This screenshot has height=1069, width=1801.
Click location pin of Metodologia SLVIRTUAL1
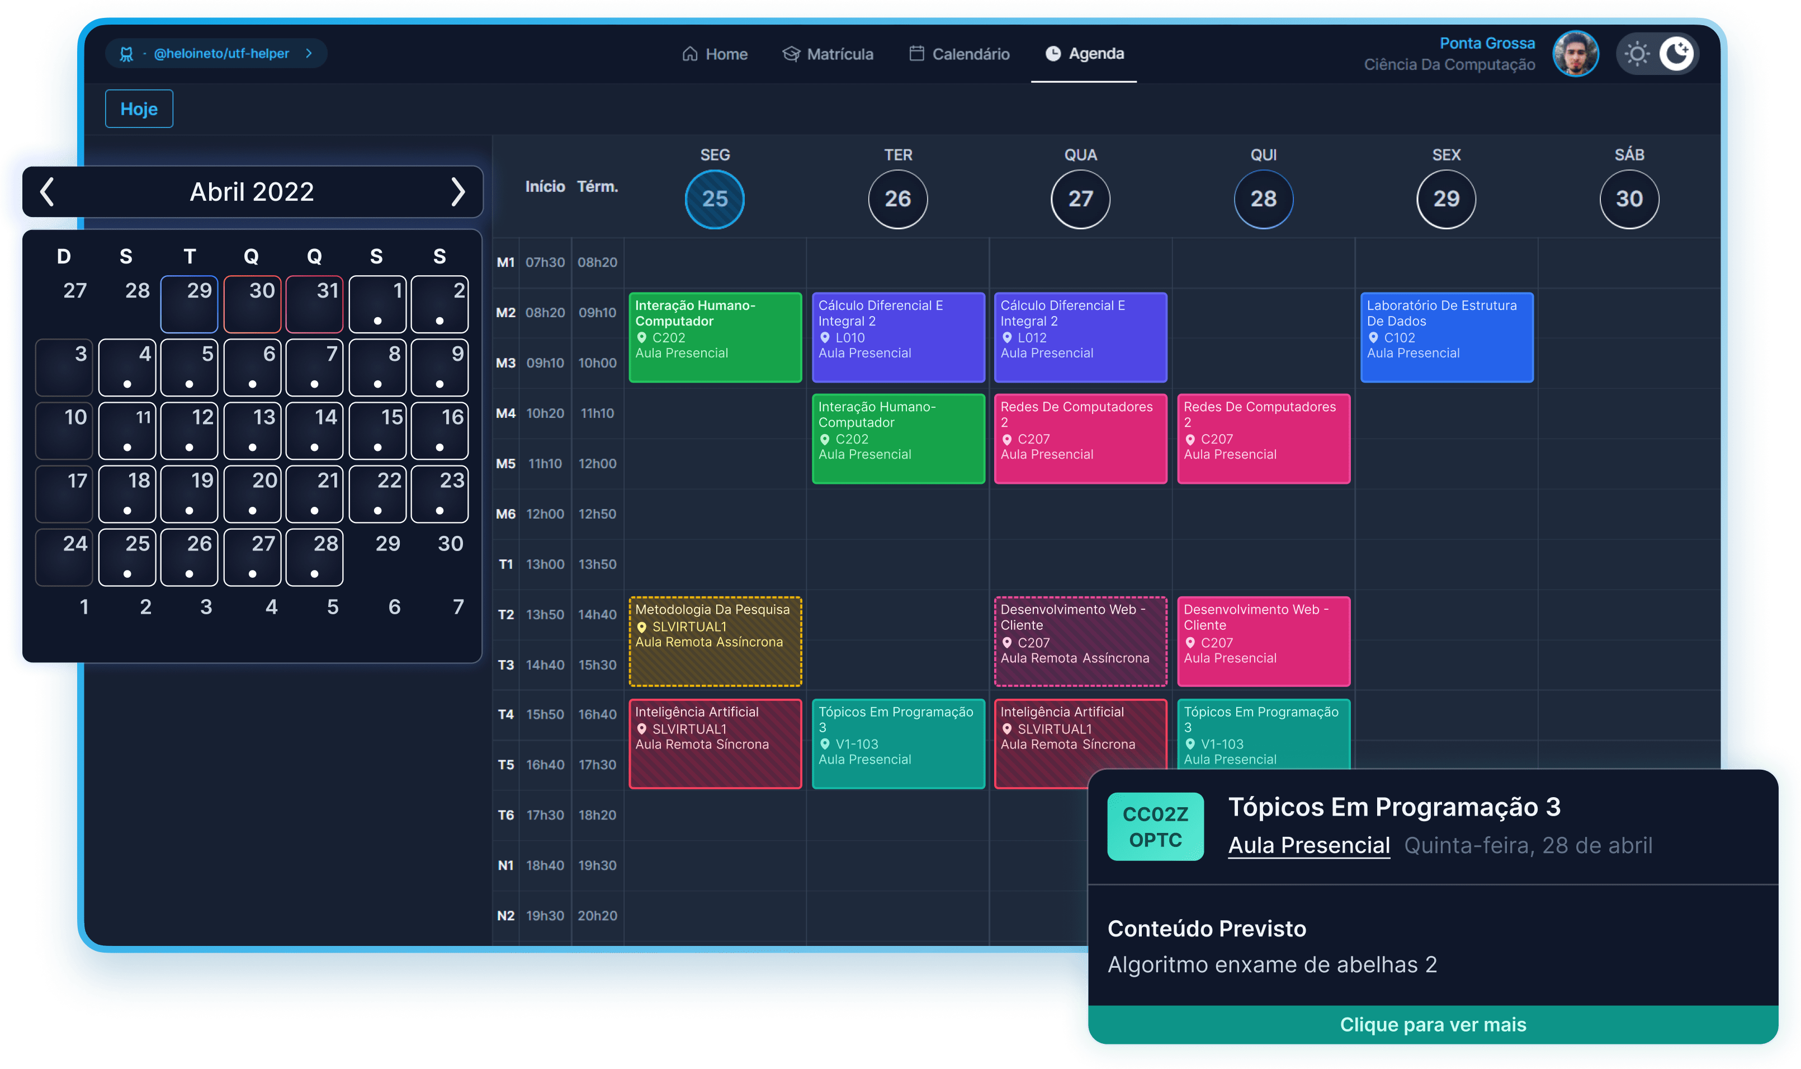point(641,627)
